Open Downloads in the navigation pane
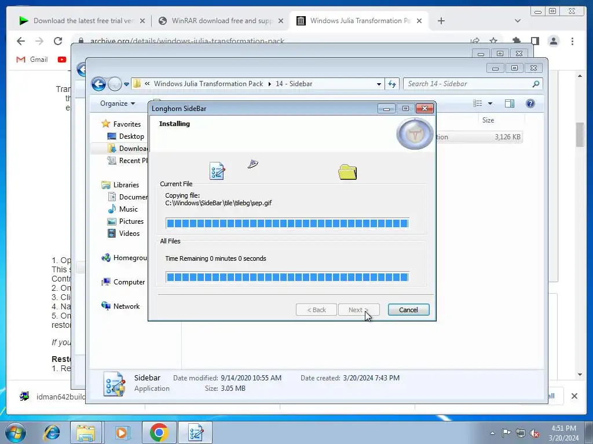This screenshot has width=593, height=444. (x=127, y=149)
